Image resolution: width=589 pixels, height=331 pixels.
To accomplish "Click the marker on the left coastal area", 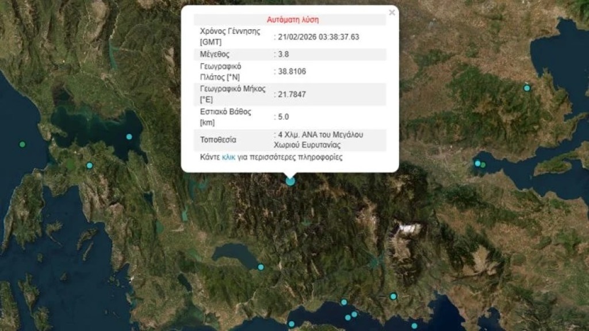I will [129, 137].
